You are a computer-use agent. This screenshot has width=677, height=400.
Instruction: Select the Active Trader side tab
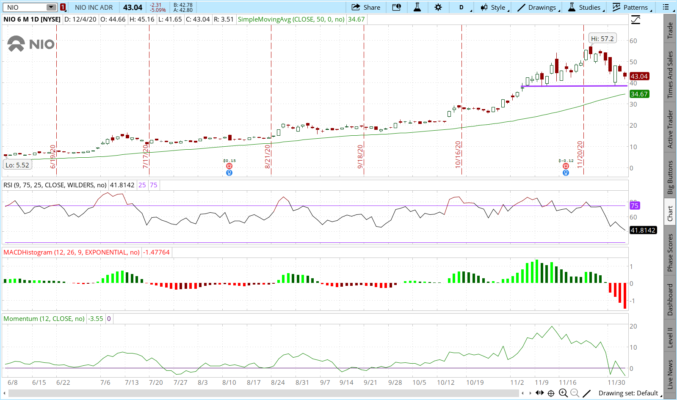tap(670, 129)
